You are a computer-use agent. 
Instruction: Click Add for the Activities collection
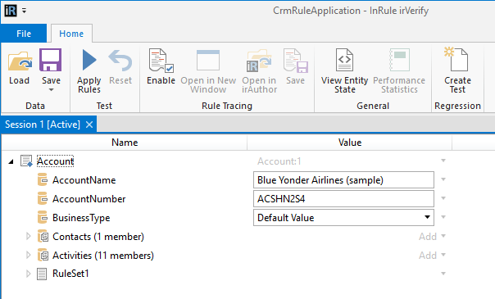(428, 255)
